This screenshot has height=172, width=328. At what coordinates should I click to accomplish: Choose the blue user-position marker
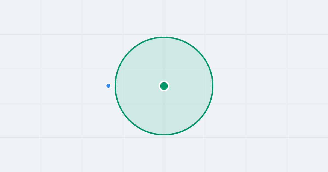[109, 86]
